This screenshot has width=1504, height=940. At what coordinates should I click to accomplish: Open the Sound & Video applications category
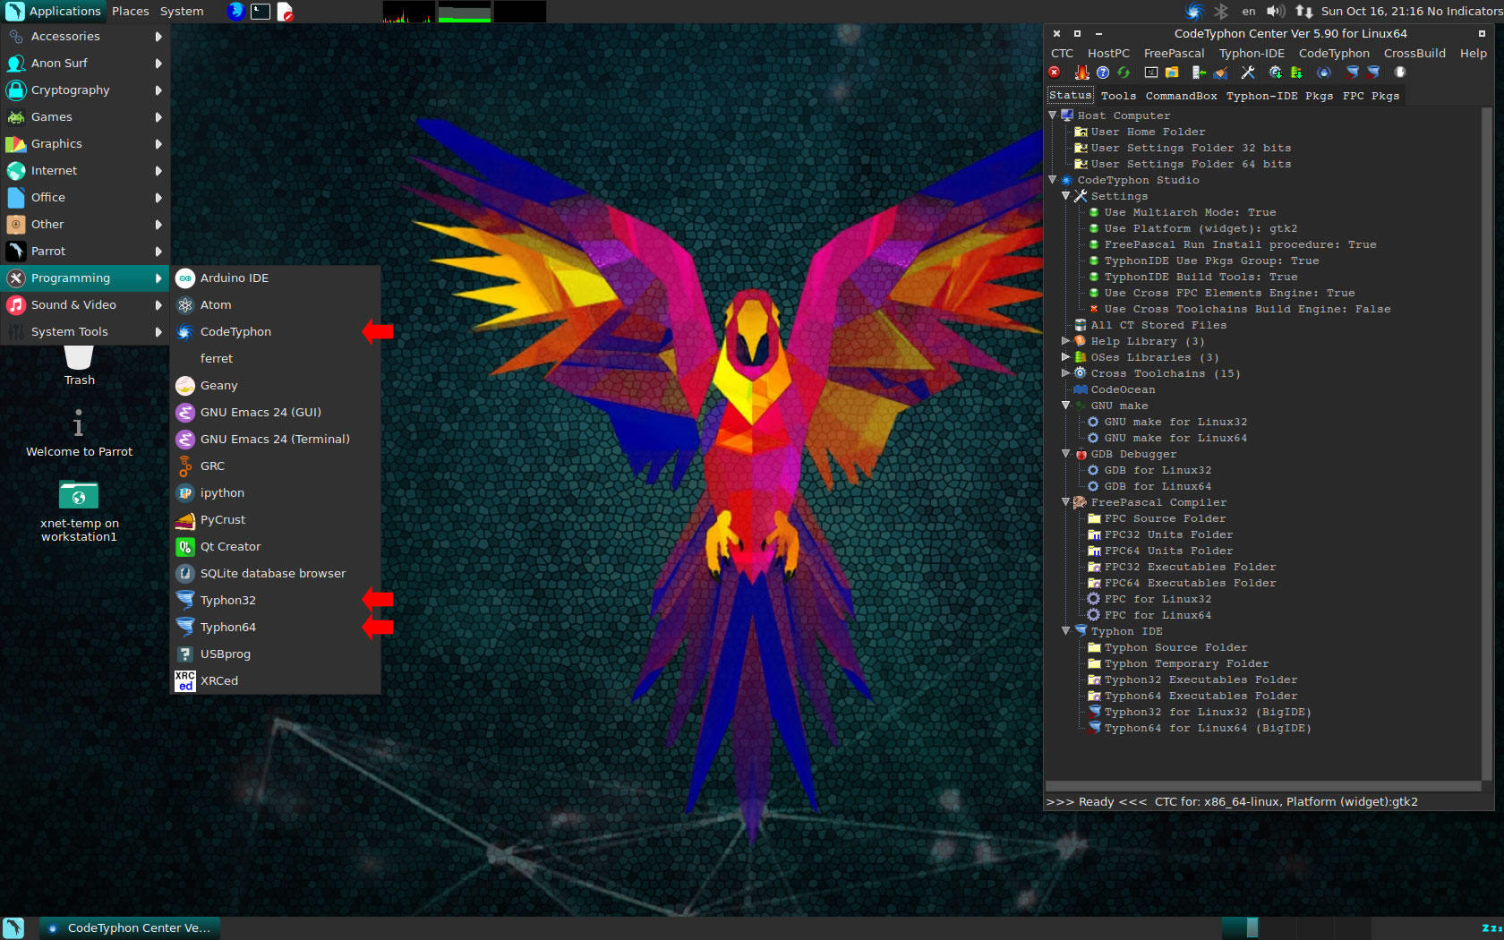85,304
